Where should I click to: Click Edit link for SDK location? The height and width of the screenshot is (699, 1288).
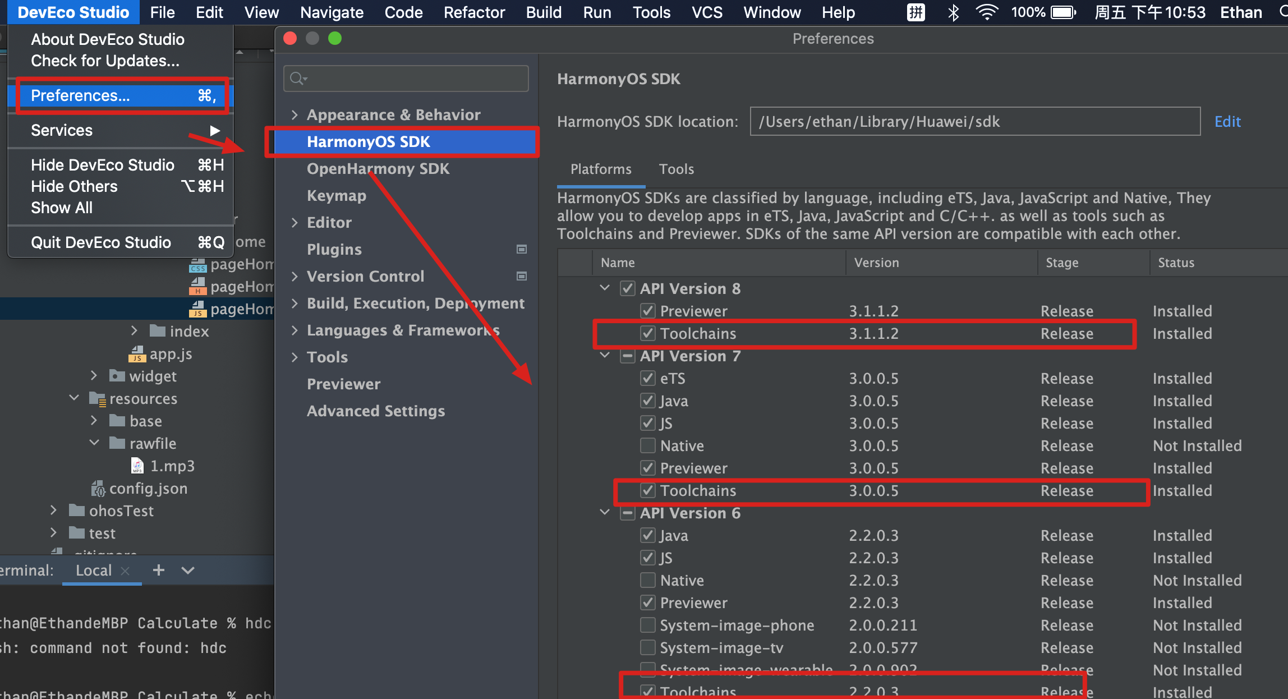pos(1227,122)
